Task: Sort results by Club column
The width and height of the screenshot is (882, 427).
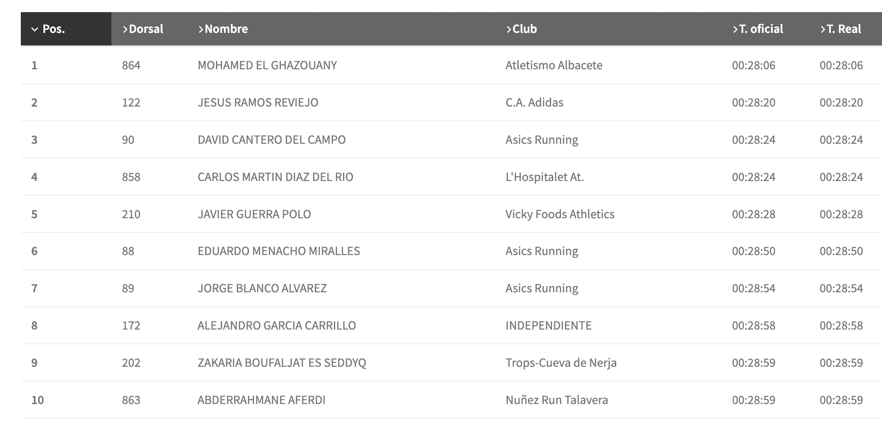Action: [x=521, y=29]
